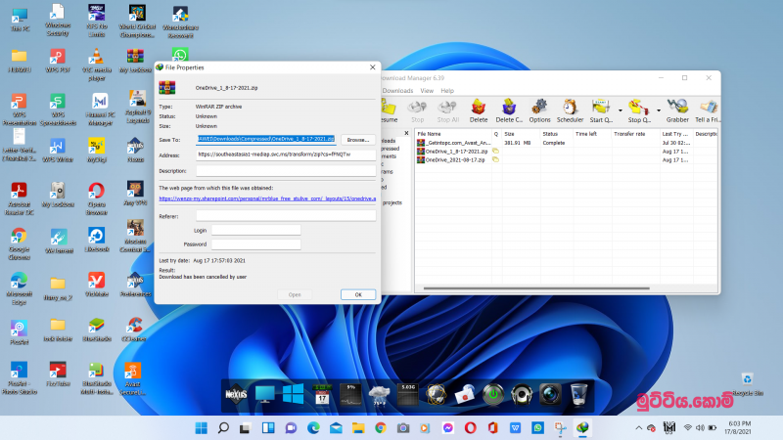This screenshot has height=440, width=783.
Task: Open the sharepoint web page link
Action: click(x=267, y=198)
